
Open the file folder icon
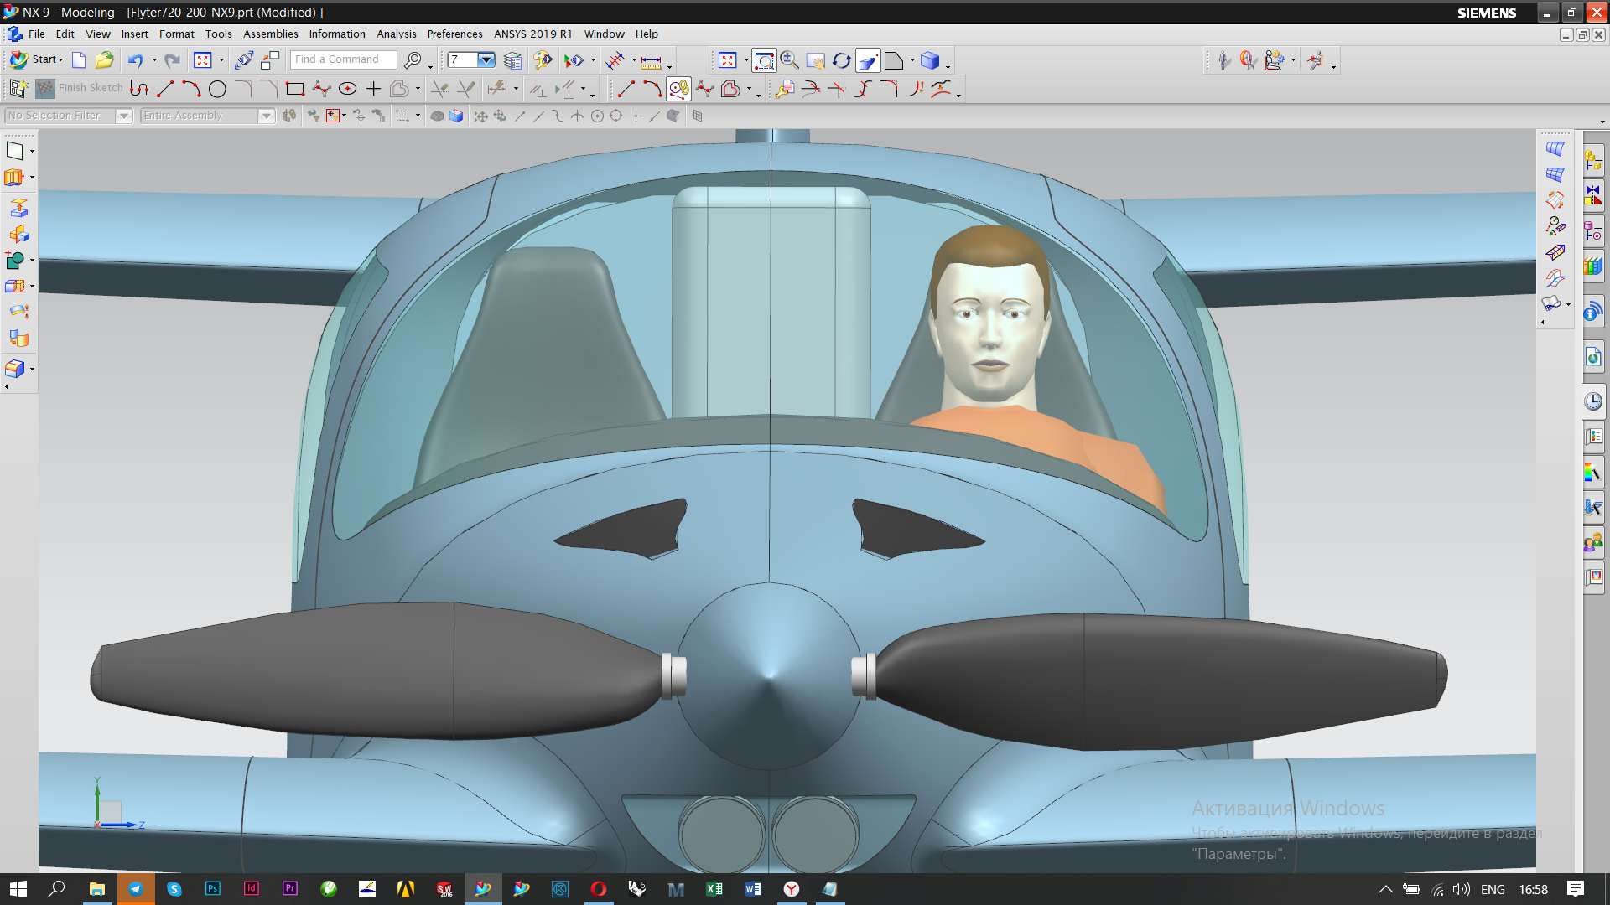coord(104,60)
